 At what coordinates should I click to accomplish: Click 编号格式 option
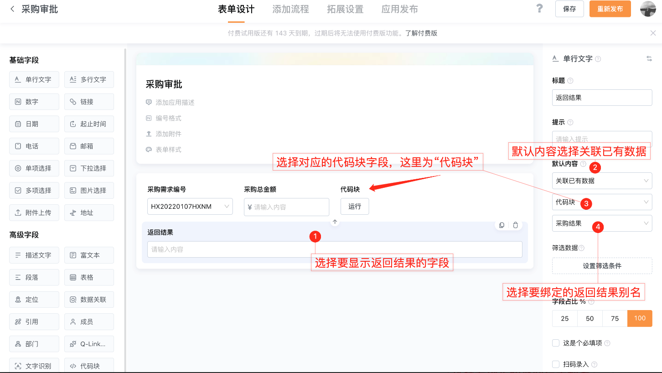(x=169, y=118)
